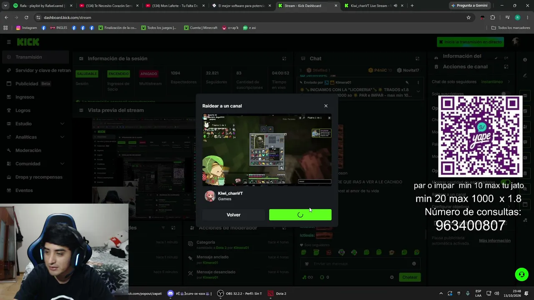Click the Volver button in the raid dialog
The height and width of the screenshot is (300, 534).
[x=234, y=215]
